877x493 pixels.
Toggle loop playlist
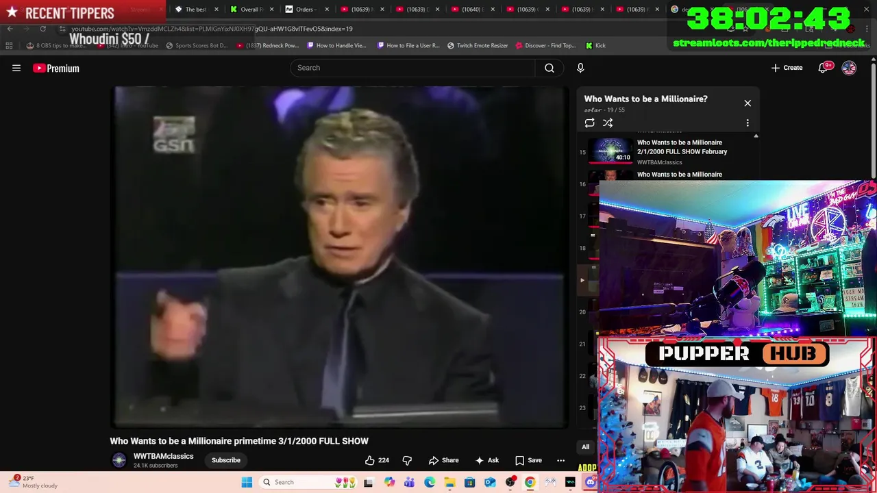(x=589, y=123)
